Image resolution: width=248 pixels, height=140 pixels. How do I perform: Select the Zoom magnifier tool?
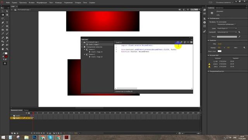(7, 49)
